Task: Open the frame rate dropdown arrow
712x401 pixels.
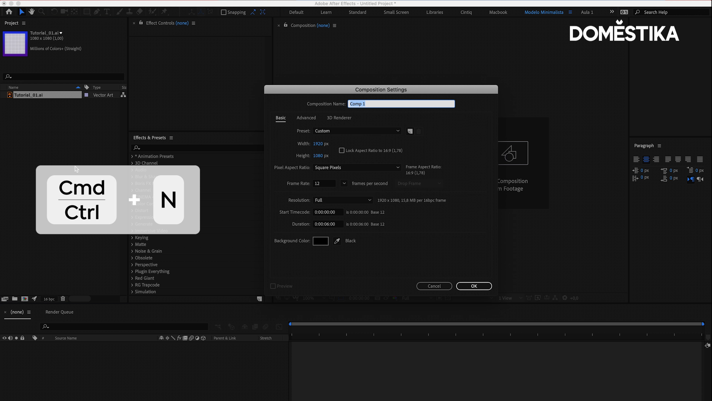Action: pos(344,183)
